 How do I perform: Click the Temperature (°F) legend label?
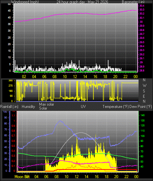(x=116, y=107)
